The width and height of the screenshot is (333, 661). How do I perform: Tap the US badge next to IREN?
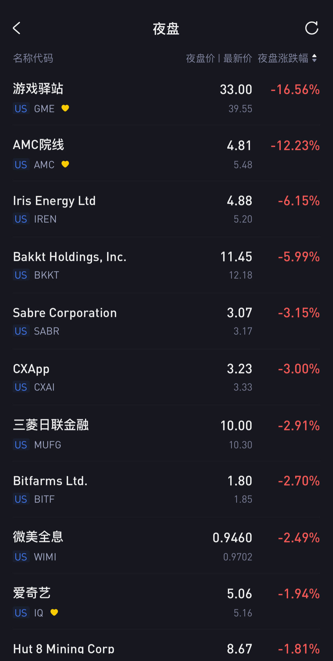(21, 219)
